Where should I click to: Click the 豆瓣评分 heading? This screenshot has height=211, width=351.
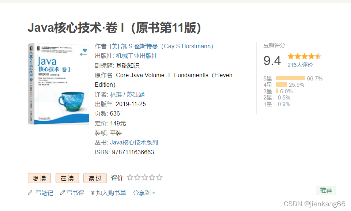click(274, 45)
